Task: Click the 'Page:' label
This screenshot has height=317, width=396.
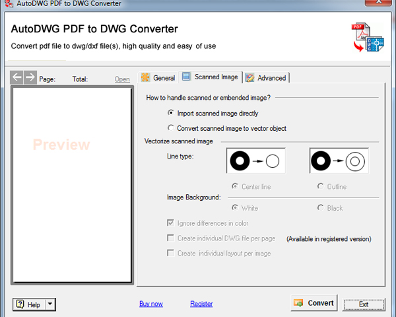Action: click(x=48, y=79)
